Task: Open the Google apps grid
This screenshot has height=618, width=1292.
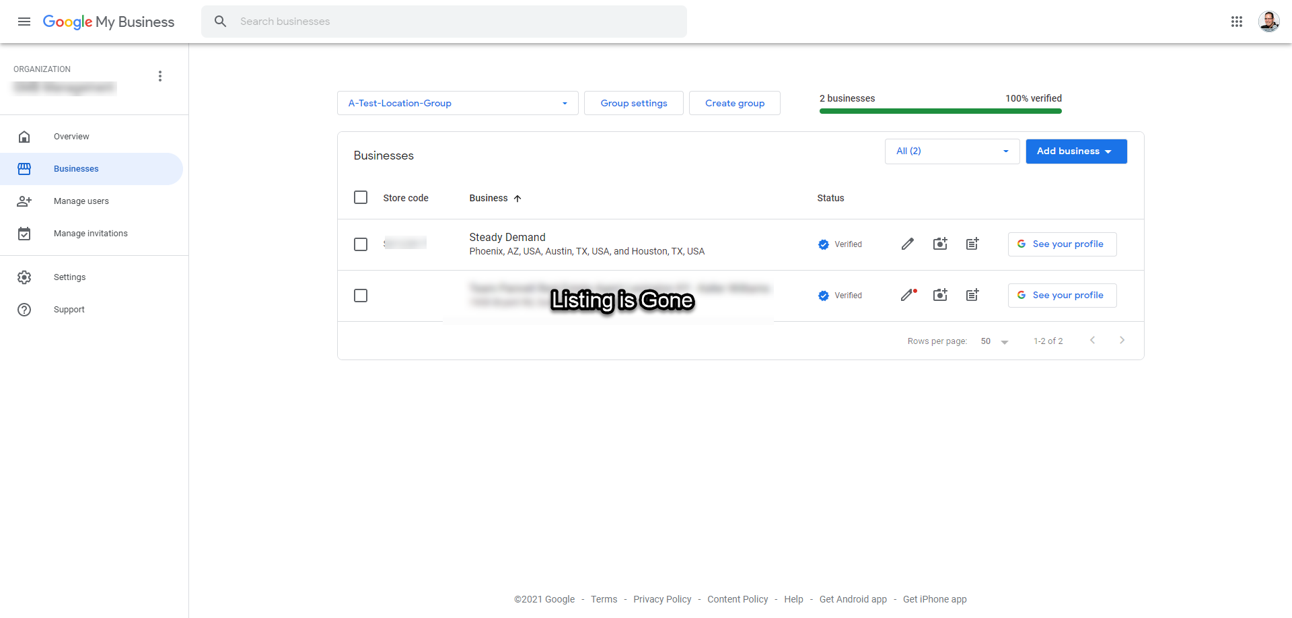Action: [x=1236, y=22]
